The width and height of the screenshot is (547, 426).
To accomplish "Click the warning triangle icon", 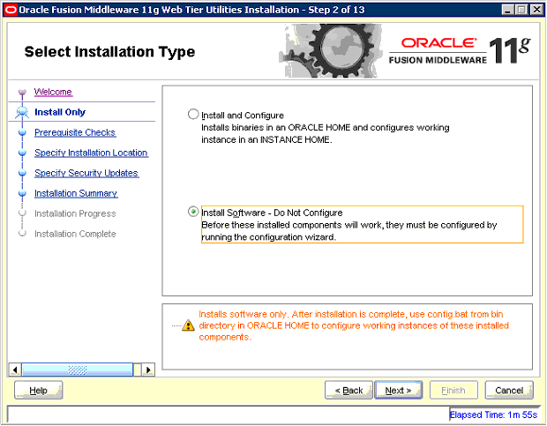I will coord(188,325).
